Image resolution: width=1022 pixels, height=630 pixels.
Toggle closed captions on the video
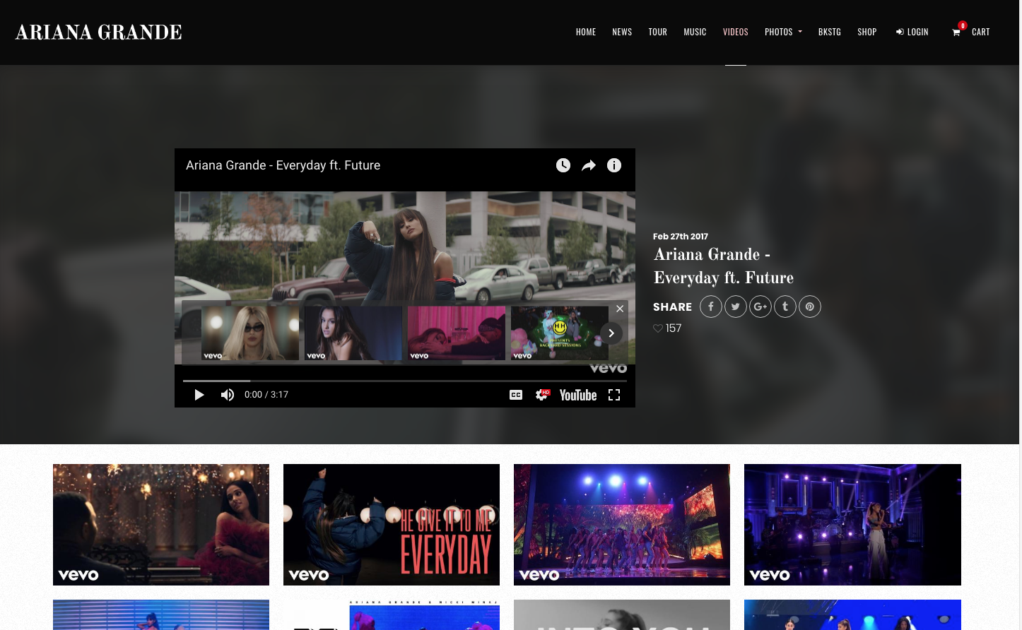(x=516, y=395)
